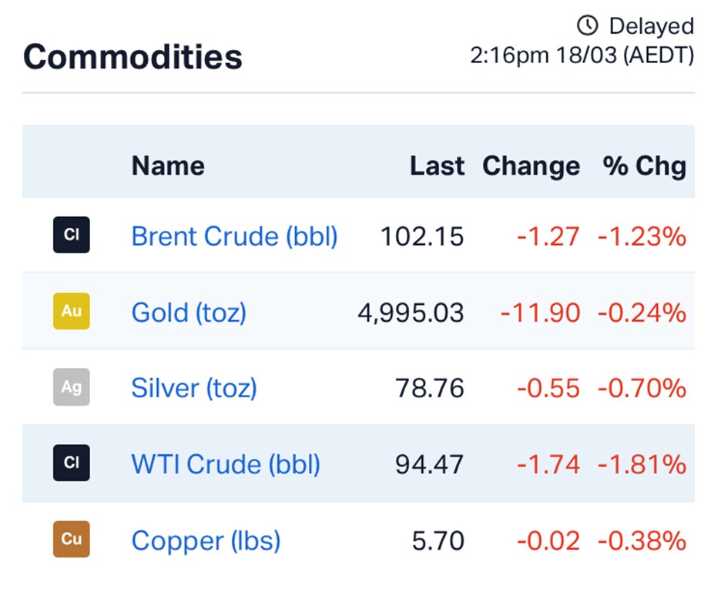The image size is (721, 602).
Task: Click the grey Ag silver icon
Action: (x=71, y=388)
